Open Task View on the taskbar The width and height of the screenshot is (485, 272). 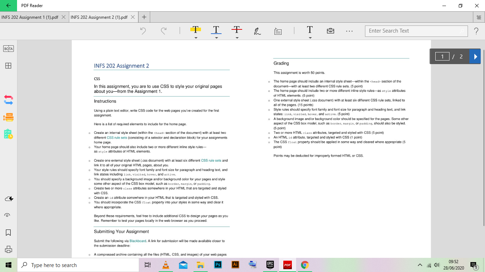[148, 265]
